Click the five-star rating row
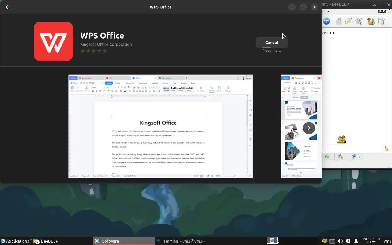This screenshot has height=245, width=392. [94, 51]
